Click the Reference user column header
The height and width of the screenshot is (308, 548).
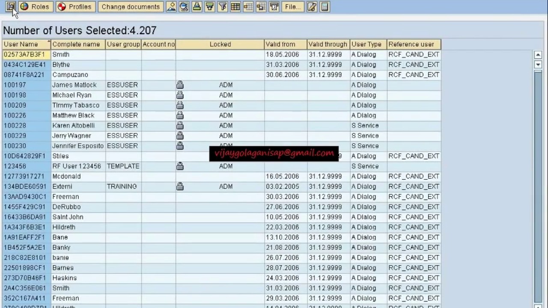pos(414,44)
